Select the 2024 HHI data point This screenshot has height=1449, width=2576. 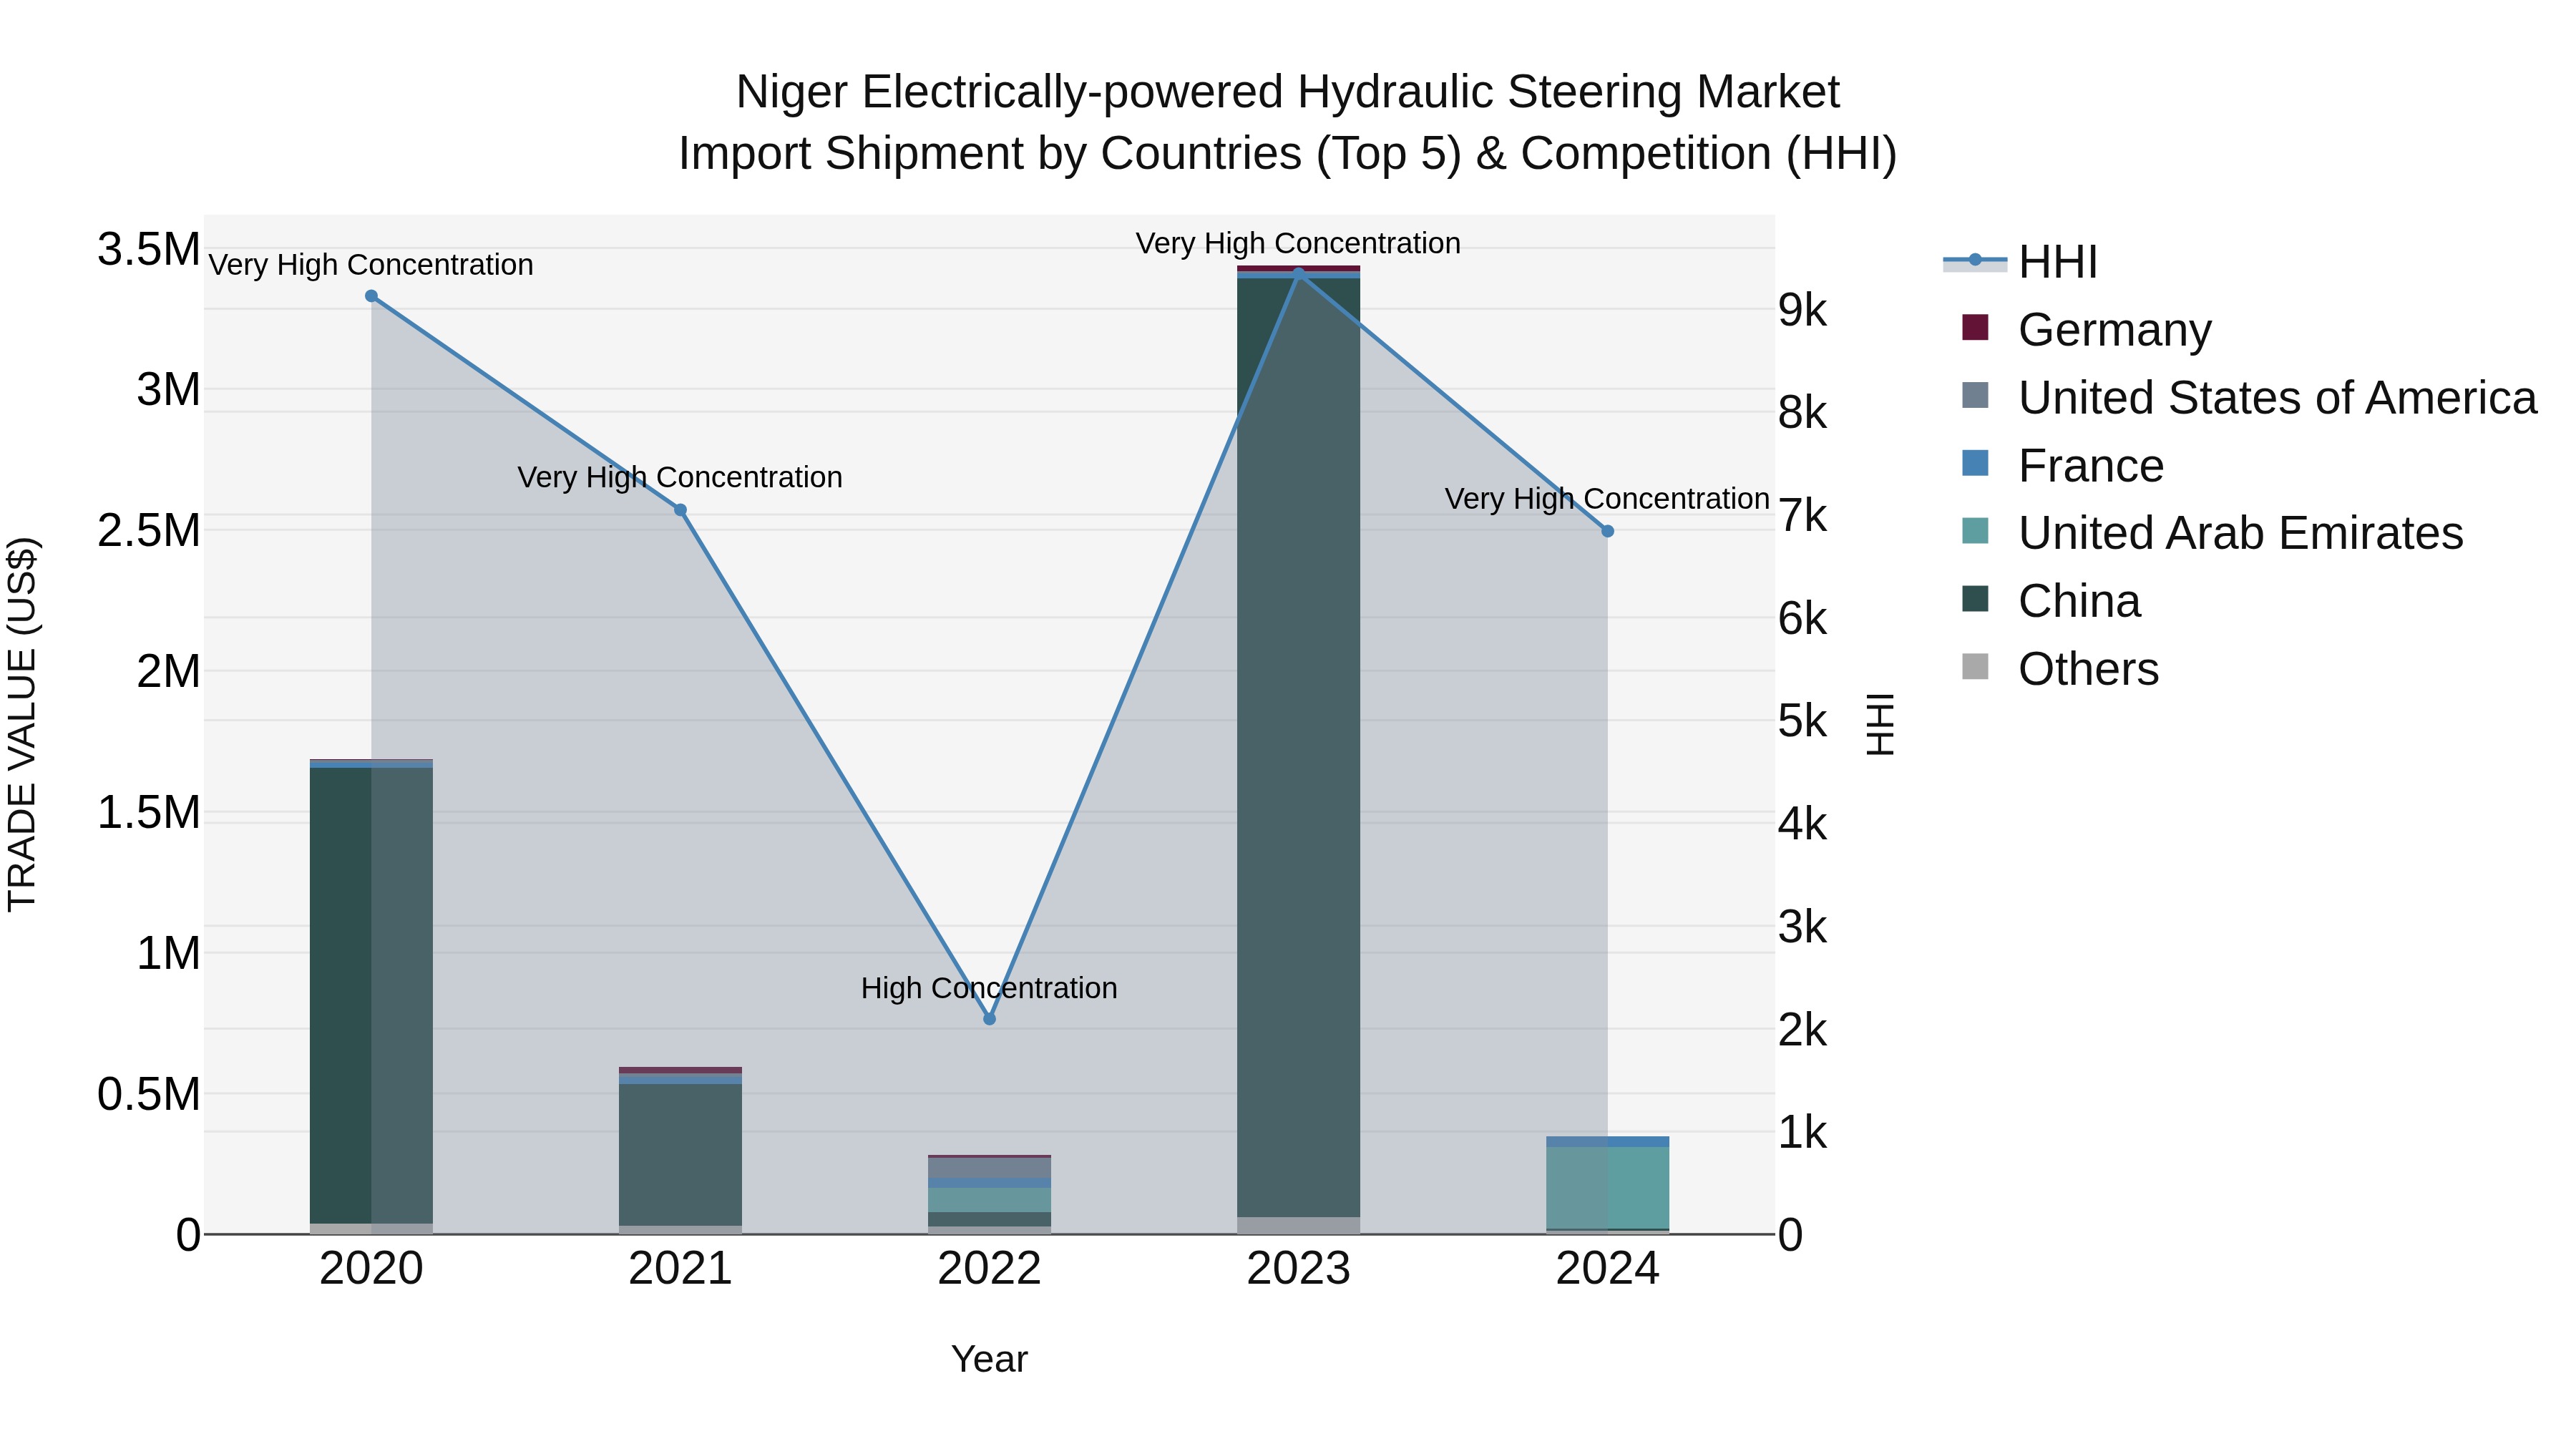(x=1607, y=531)
